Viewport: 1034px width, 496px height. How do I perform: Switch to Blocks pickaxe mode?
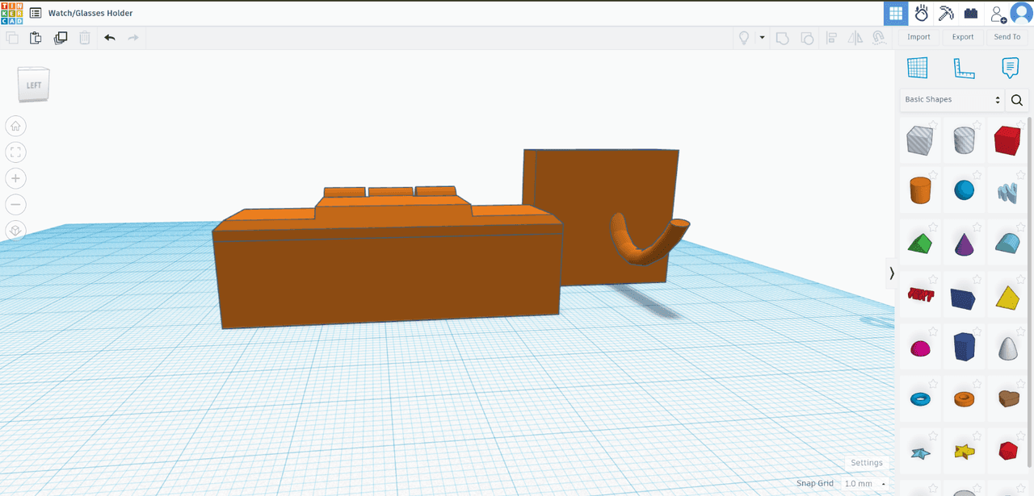(x=946, y=13)
